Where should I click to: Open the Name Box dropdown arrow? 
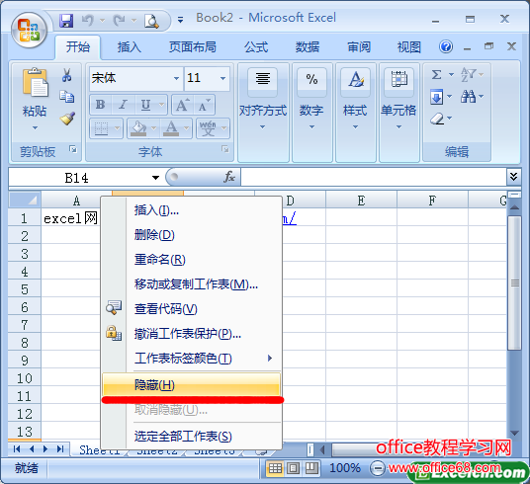pyautogui.click(x=155, y=178)
